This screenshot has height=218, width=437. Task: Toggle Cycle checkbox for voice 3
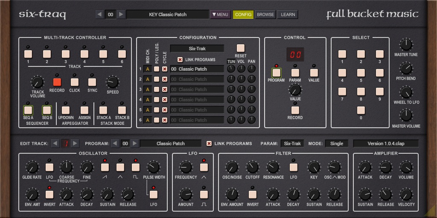165,89
